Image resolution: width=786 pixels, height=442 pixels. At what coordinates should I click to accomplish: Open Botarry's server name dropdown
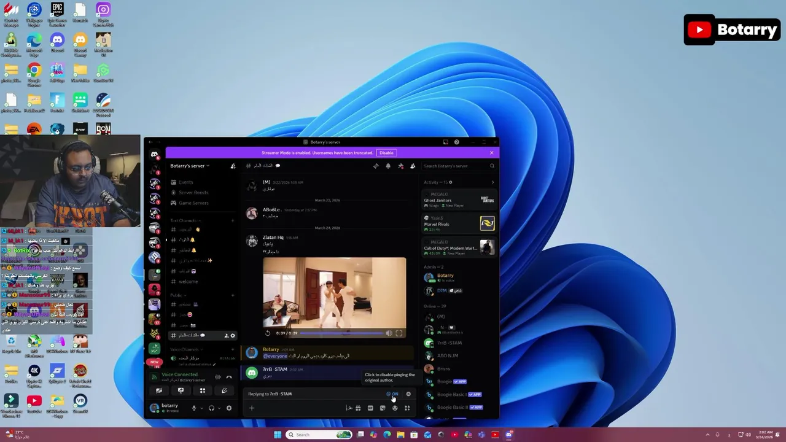coord(190,166)
